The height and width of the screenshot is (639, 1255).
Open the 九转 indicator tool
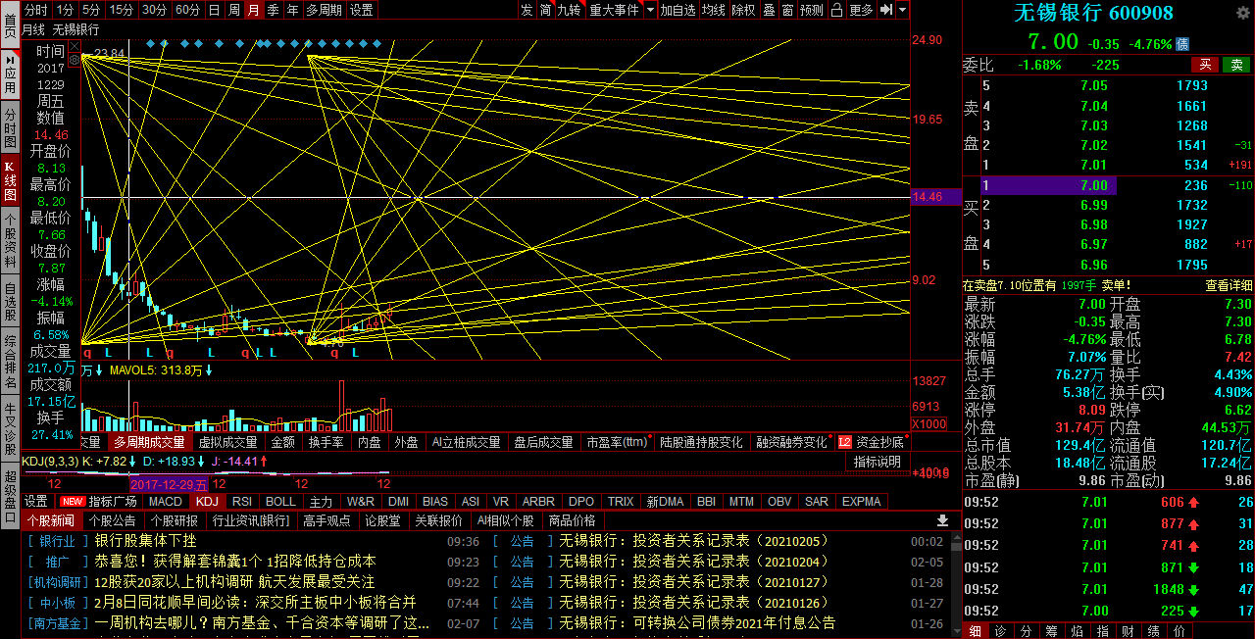(570, 10)
